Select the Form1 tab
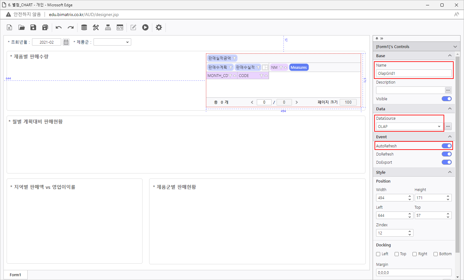This screenshot has height=280, width=464. [15, 275]
